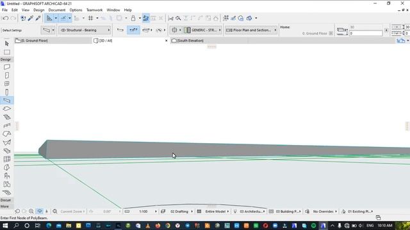Select the Window tool
This screenshot has height=230, width=410.
(7, 84)
